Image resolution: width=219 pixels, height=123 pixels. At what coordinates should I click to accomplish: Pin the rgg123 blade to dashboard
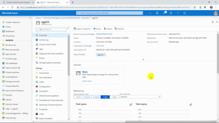tap(212, 22)
